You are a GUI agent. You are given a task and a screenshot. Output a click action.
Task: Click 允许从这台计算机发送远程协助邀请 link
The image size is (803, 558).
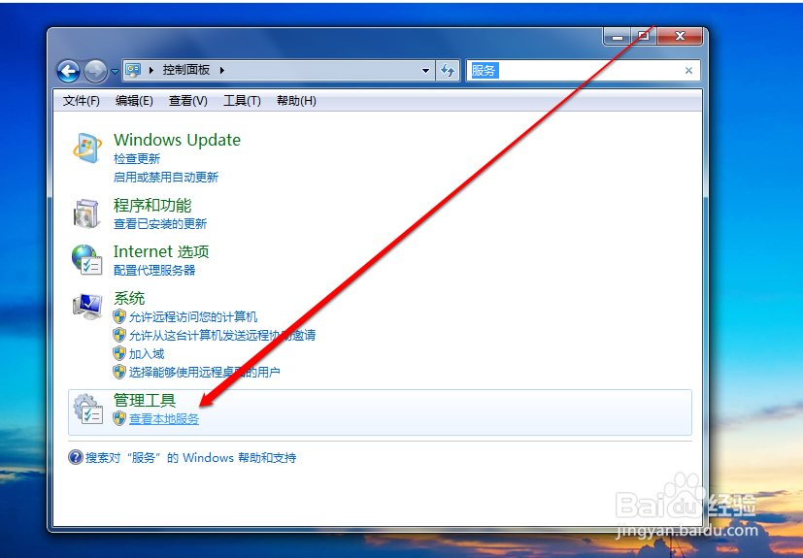point(222,336)
